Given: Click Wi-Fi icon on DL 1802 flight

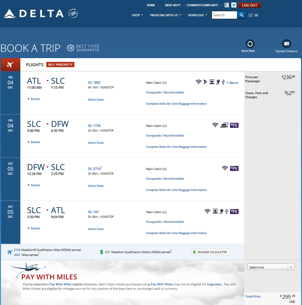Looking at the screenshot, I should 199,82.
